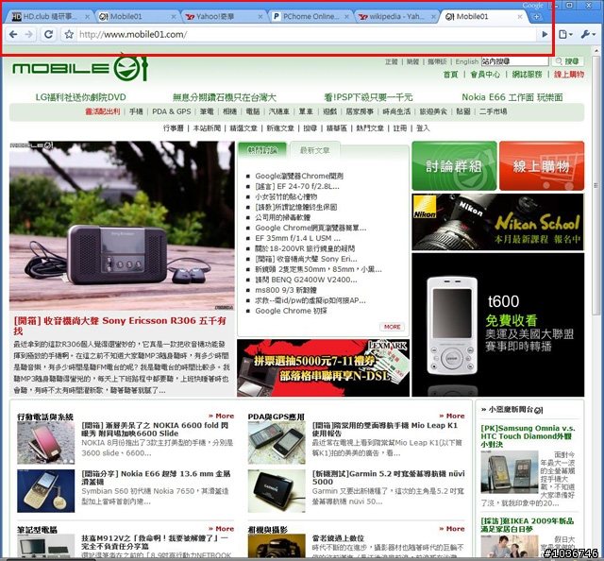Image resolution: width=604 pixels, height=561 pixels.
Task: Go back with the browser back arrow
Action: 13,34
